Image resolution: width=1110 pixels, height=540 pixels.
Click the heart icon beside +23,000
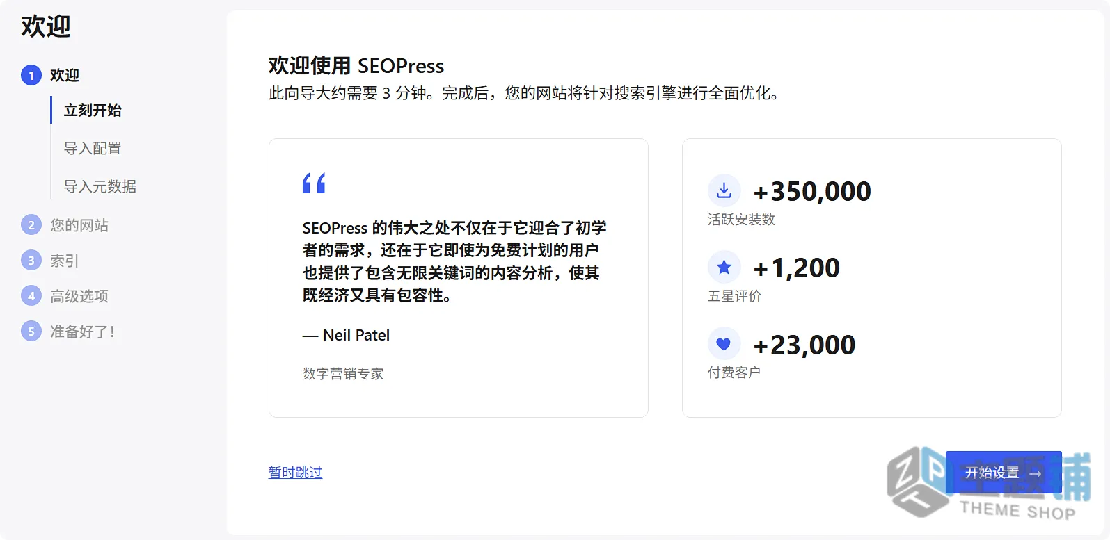(724, 343)
